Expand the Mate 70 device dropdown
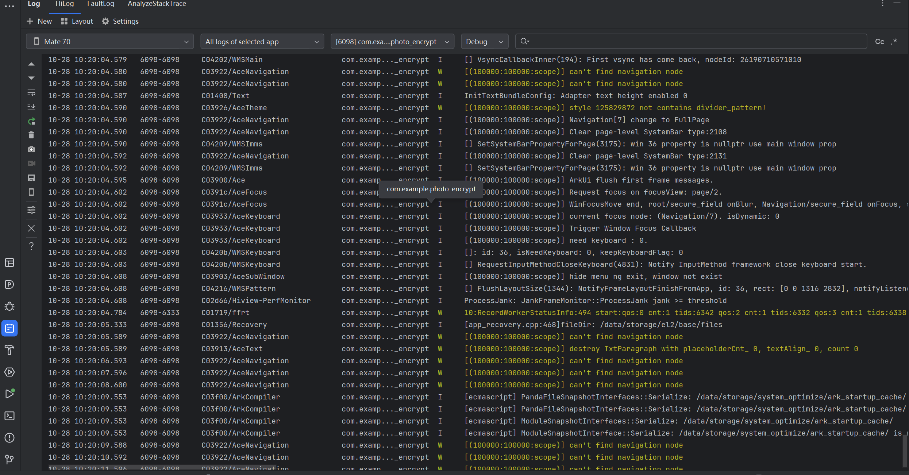Screen dimensions: 909x475 tap(110, 42)
